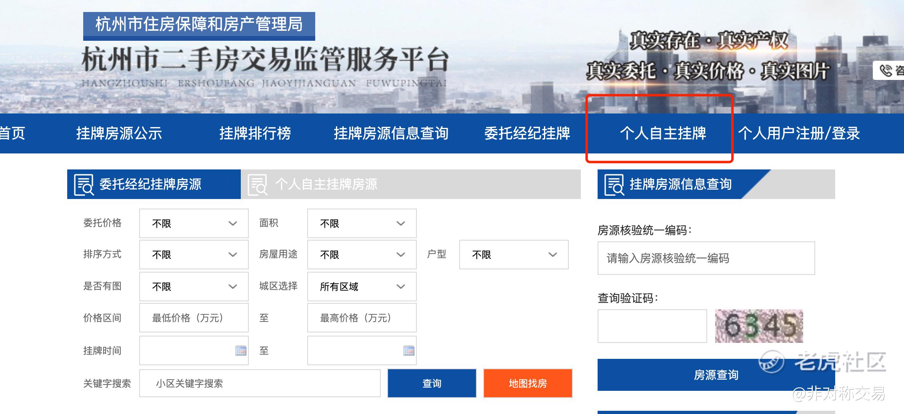This screenshot has width=904, height=414.
Task: Click the 最低价格 input field
Action: click(x=194, y=318)
